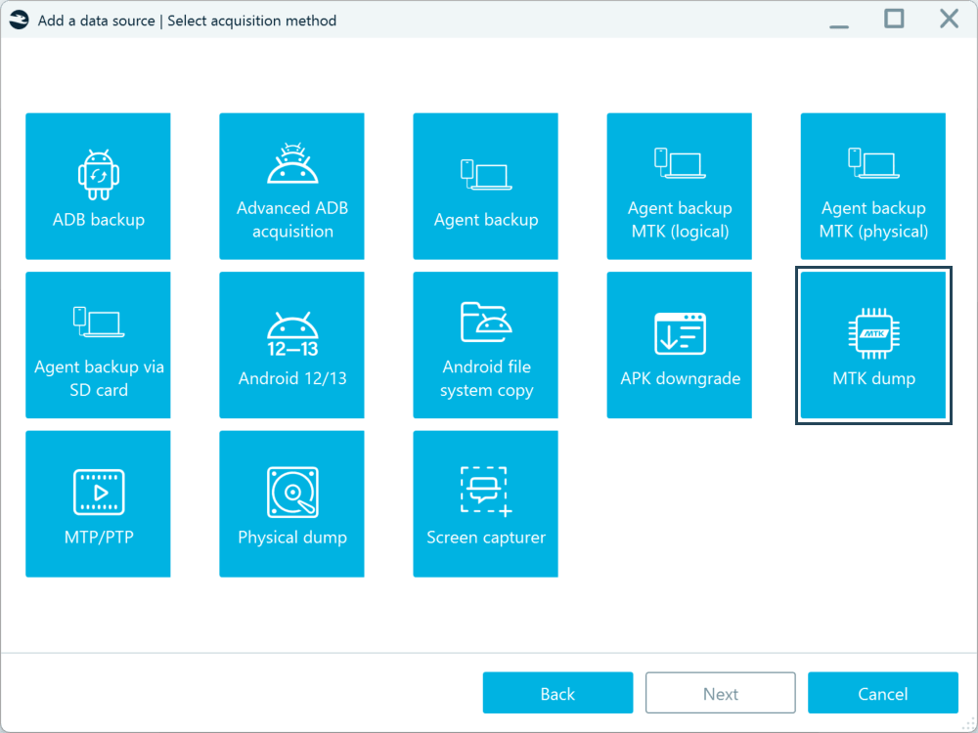This screenshot has height=733, width=978.
Task: Select the Physical dump tile
Action: pyautogui.click(x=291, y=503)
